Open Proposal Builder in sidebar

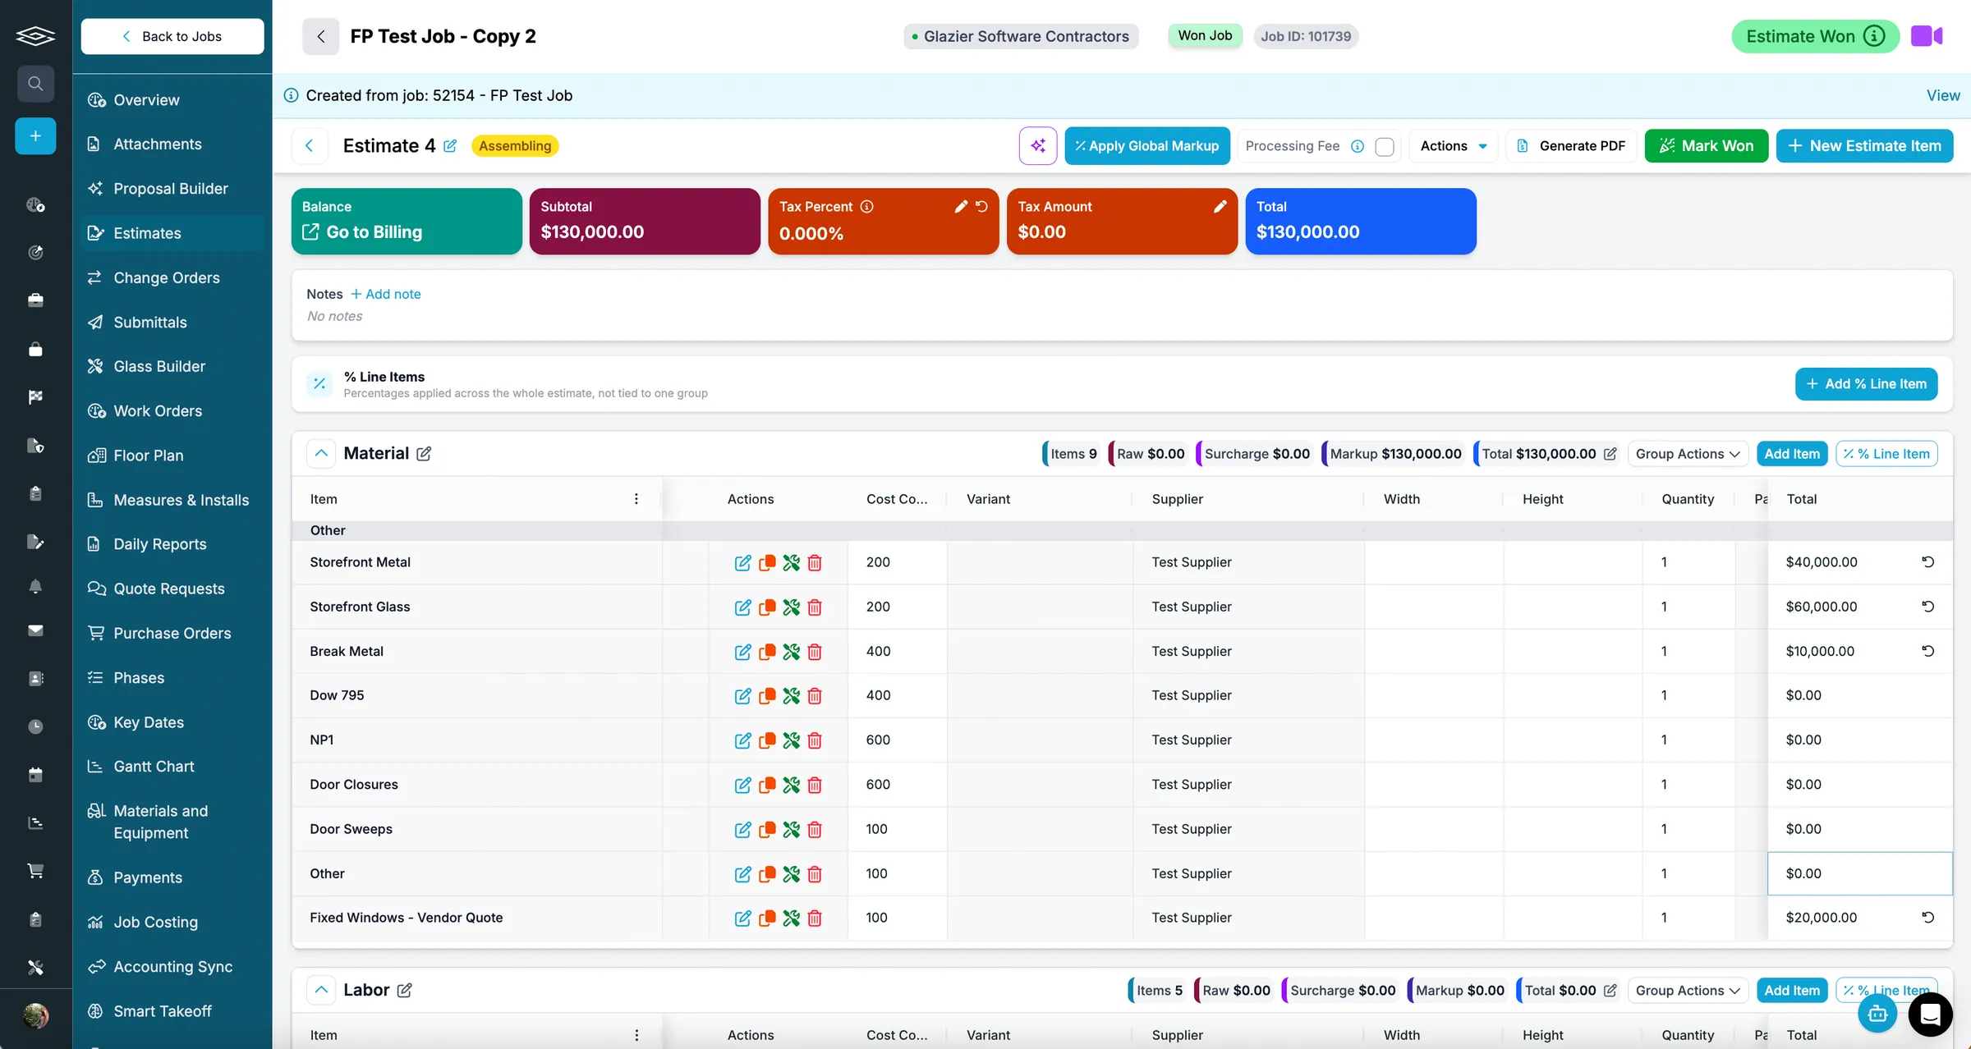[171, 188]
